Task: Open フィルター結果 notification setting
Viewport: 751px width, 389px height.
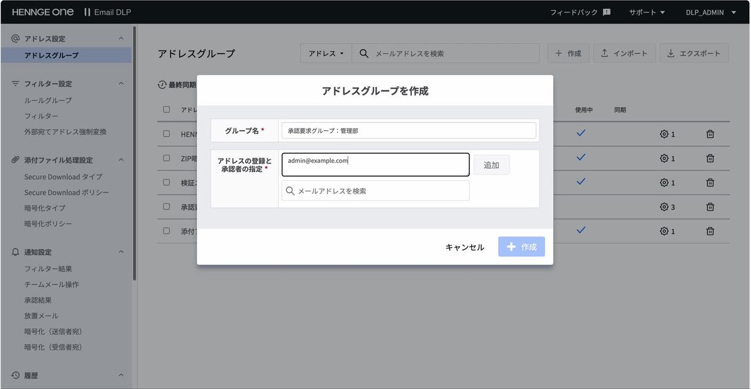Action: click(x=48, y=269)
